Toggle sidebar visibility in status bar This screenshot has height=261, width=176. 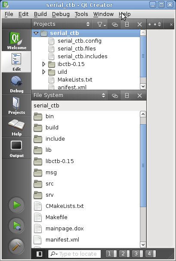[39, 254]
